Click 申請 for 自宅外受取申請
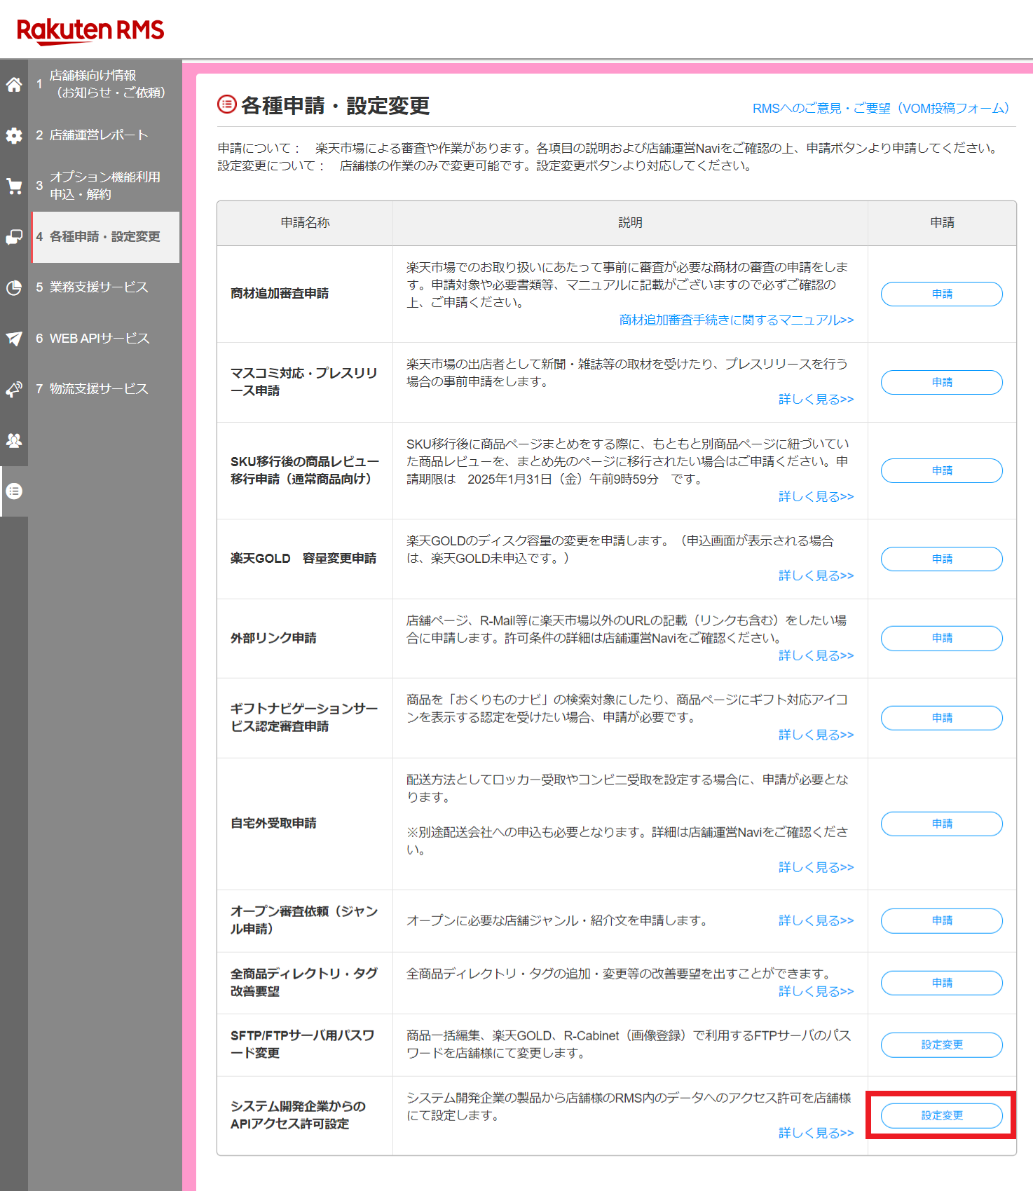This screenshot has height=1191, width=1033. pos(942,824)
